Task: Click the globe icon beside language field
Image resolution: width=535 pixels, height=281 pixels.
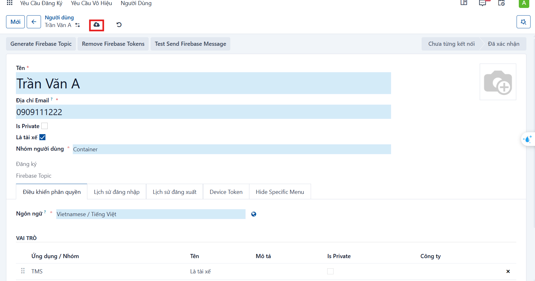Action: [x=254, y=214]
